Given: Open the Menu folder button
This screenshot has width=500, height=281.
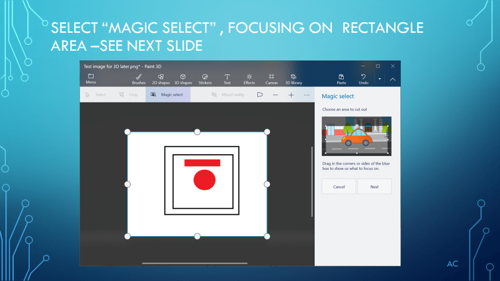Looking at the screenshot, I should tap(91, 79).
